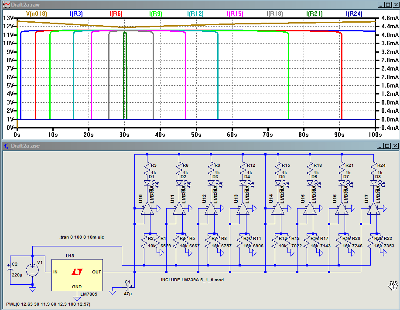This screenshot has height=310, width=400.
Task: Click the PWL source value text
Action: tap(48, 304)
